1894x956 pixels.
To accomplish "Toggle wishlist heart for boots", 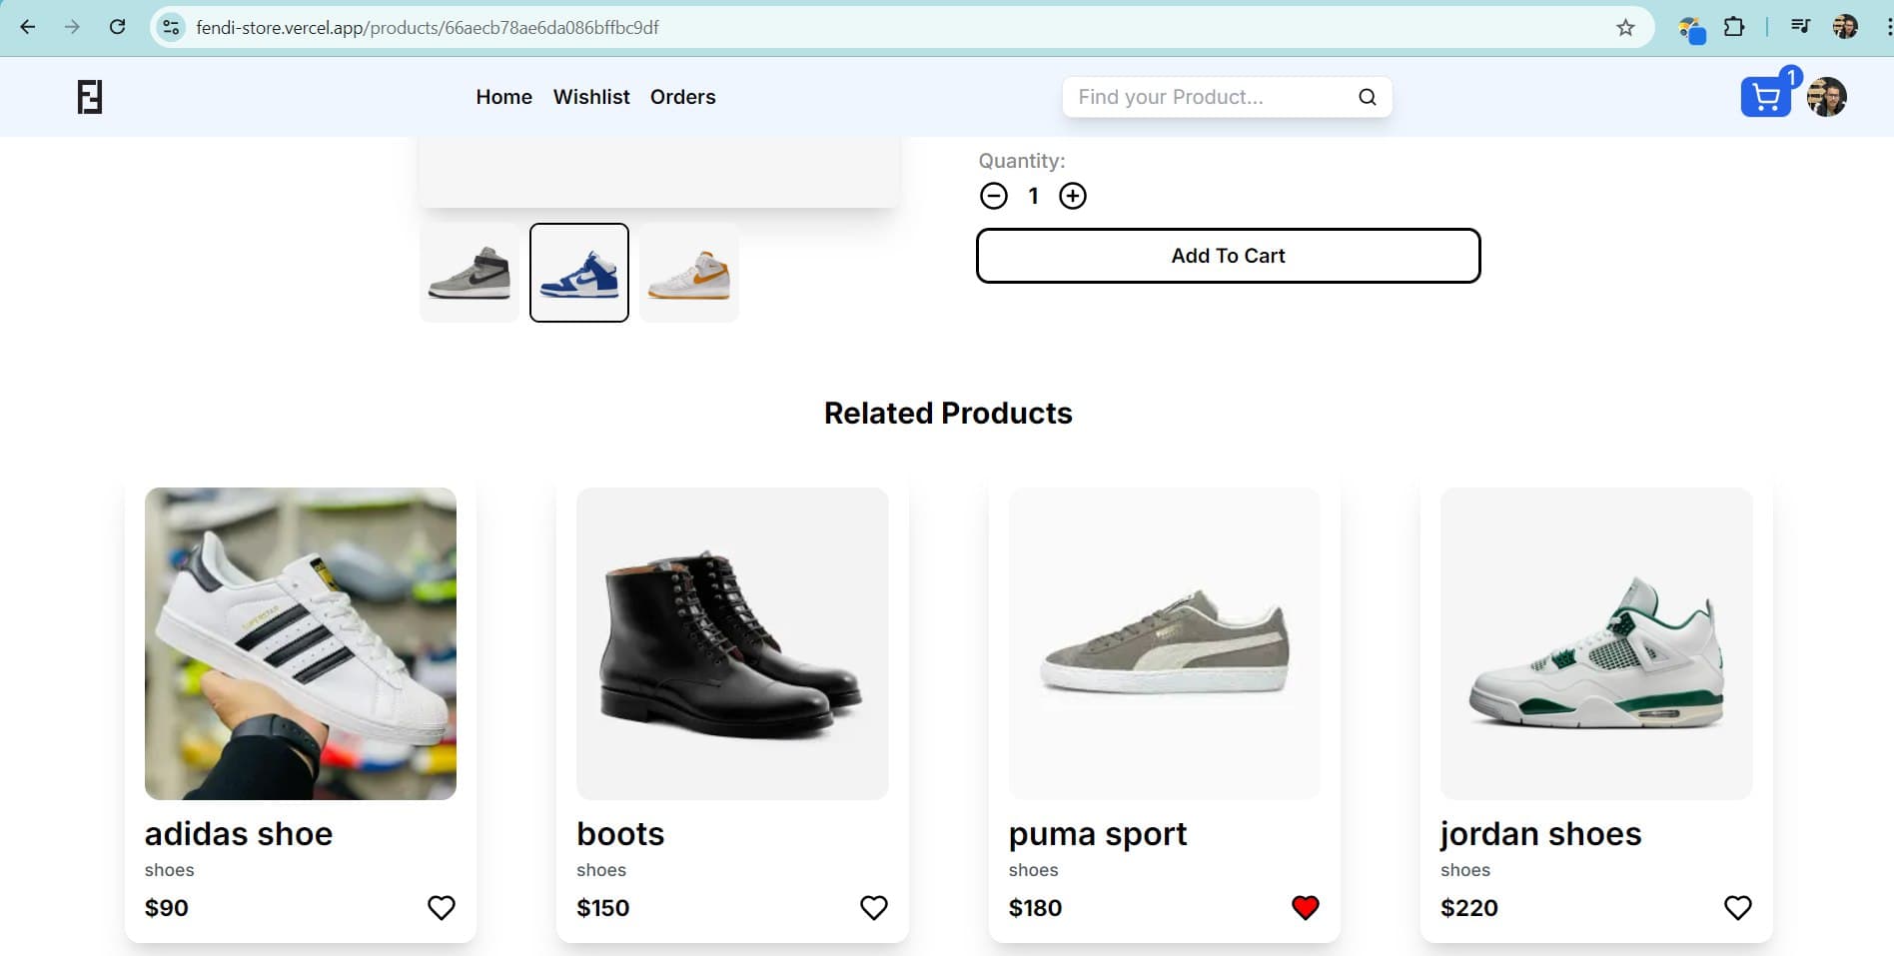I will [x=873, y=907].
